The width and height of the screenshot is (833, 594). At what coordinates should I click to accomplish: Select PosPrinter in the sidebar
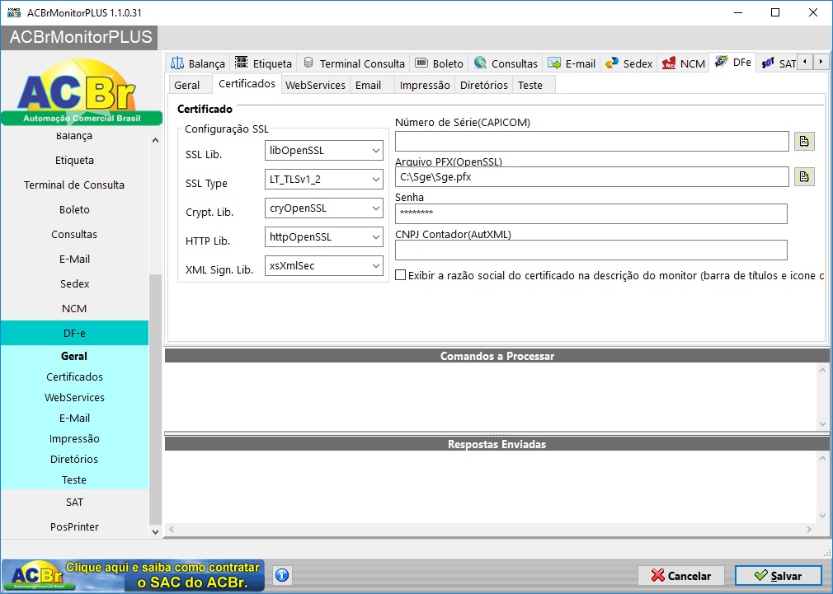click(x=74, y=526)
